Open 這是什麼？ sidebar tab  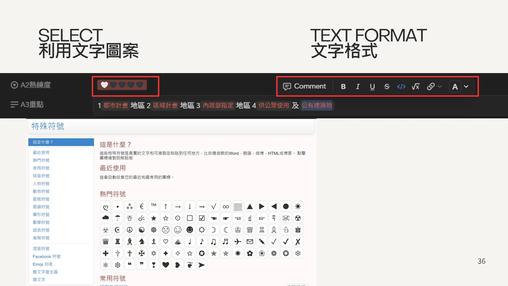[61, 142]
